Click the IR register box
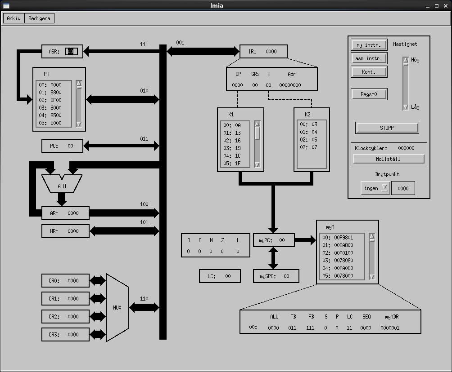 coord(263,52)
